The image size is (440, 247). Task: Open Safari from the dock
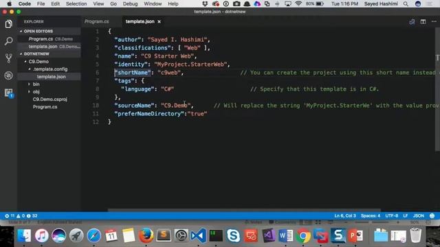(x=93, y=235)
